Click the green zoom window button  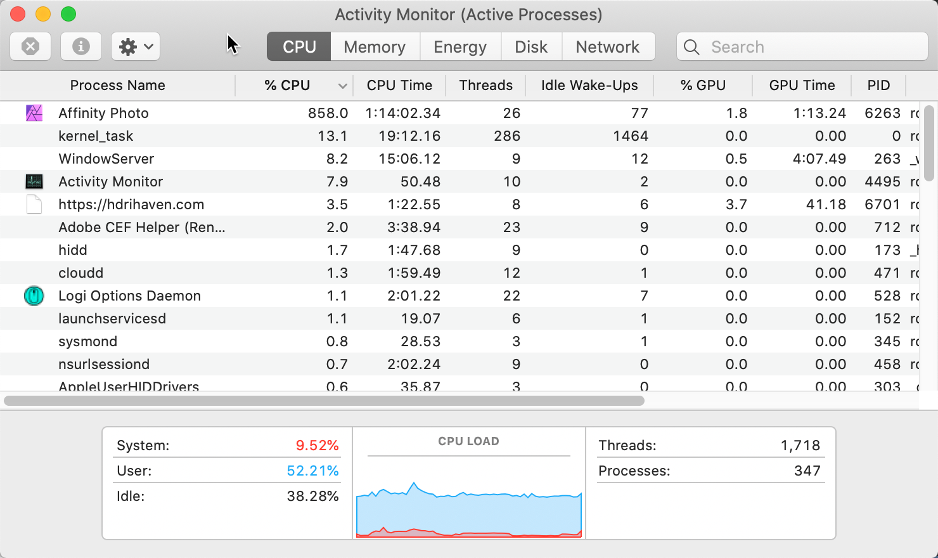[x=68, y=14]
